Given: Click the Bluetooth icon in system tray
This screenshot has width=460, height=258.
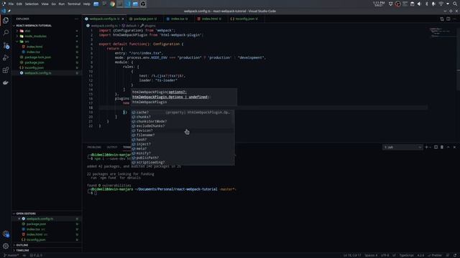Looking at the screenshot, I should click(x=426, y=4).
